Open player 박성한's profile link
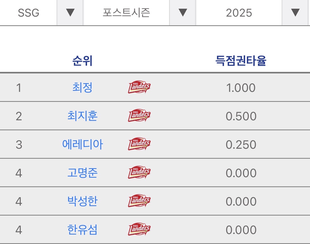This screenshot has height=244, width=310. [82, 201]
